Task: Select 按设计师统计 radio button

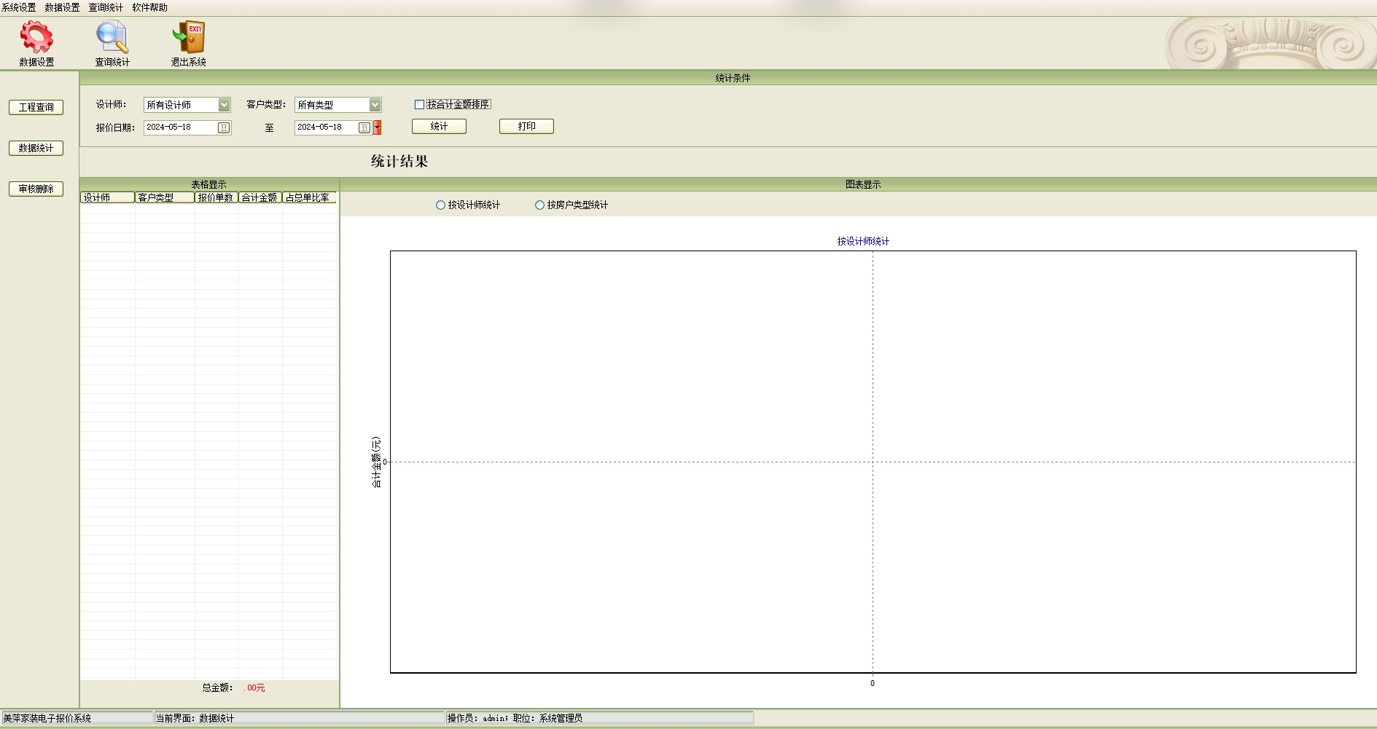Action: click(x=440, y=205)
